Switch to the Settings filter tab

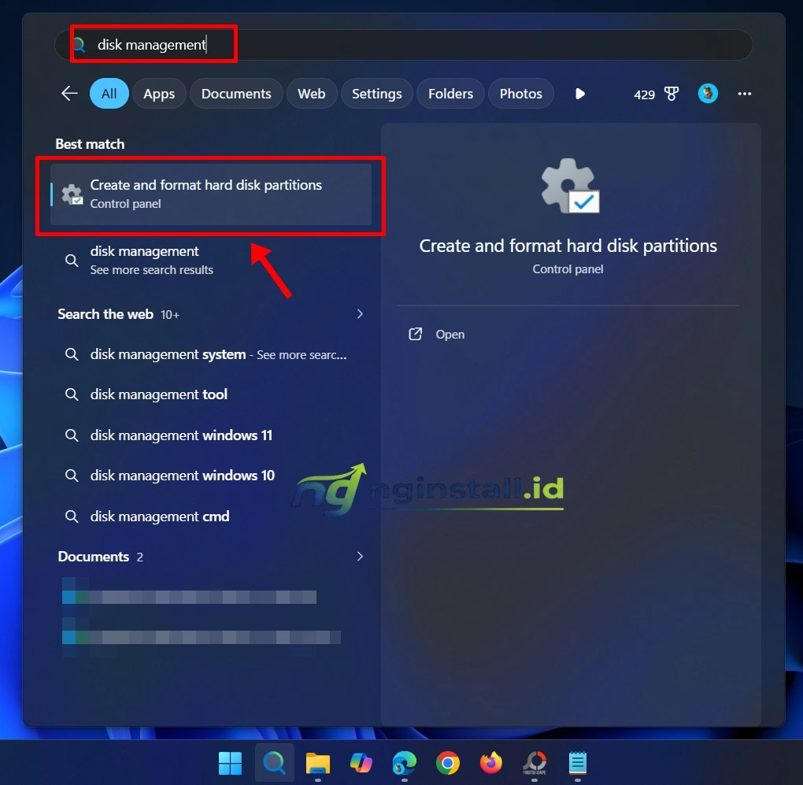(376, 93)
